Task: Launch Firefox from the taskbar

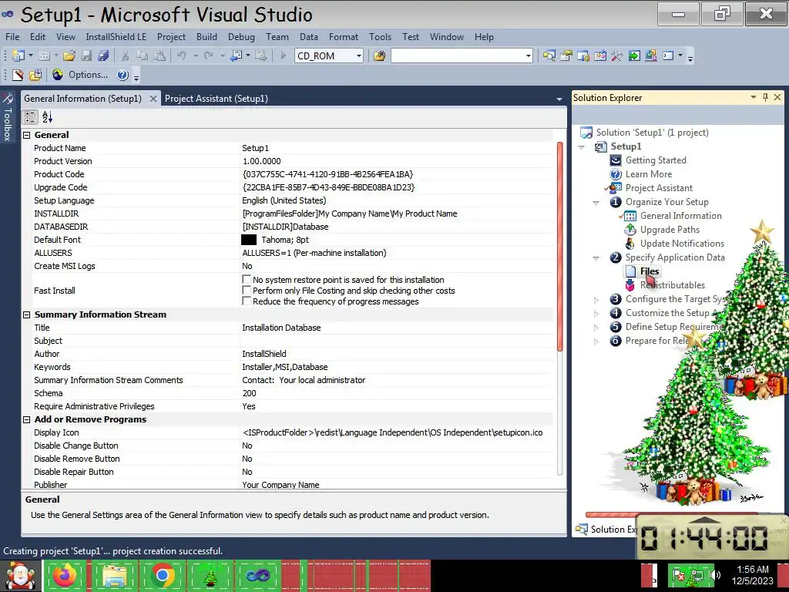Action: (65, 575)
